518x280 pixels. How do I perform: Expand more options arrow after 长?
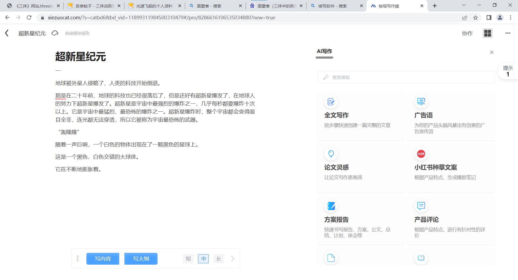233,259
